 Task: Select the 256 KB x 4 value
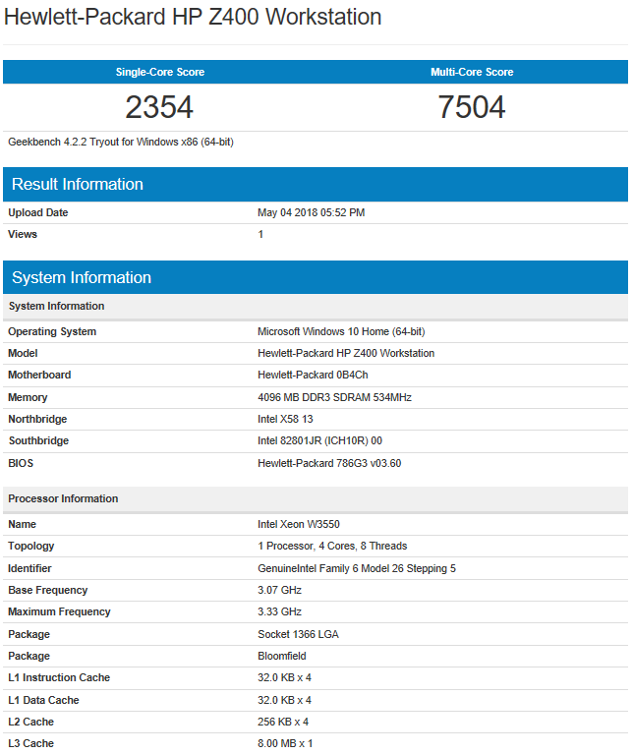283,723
